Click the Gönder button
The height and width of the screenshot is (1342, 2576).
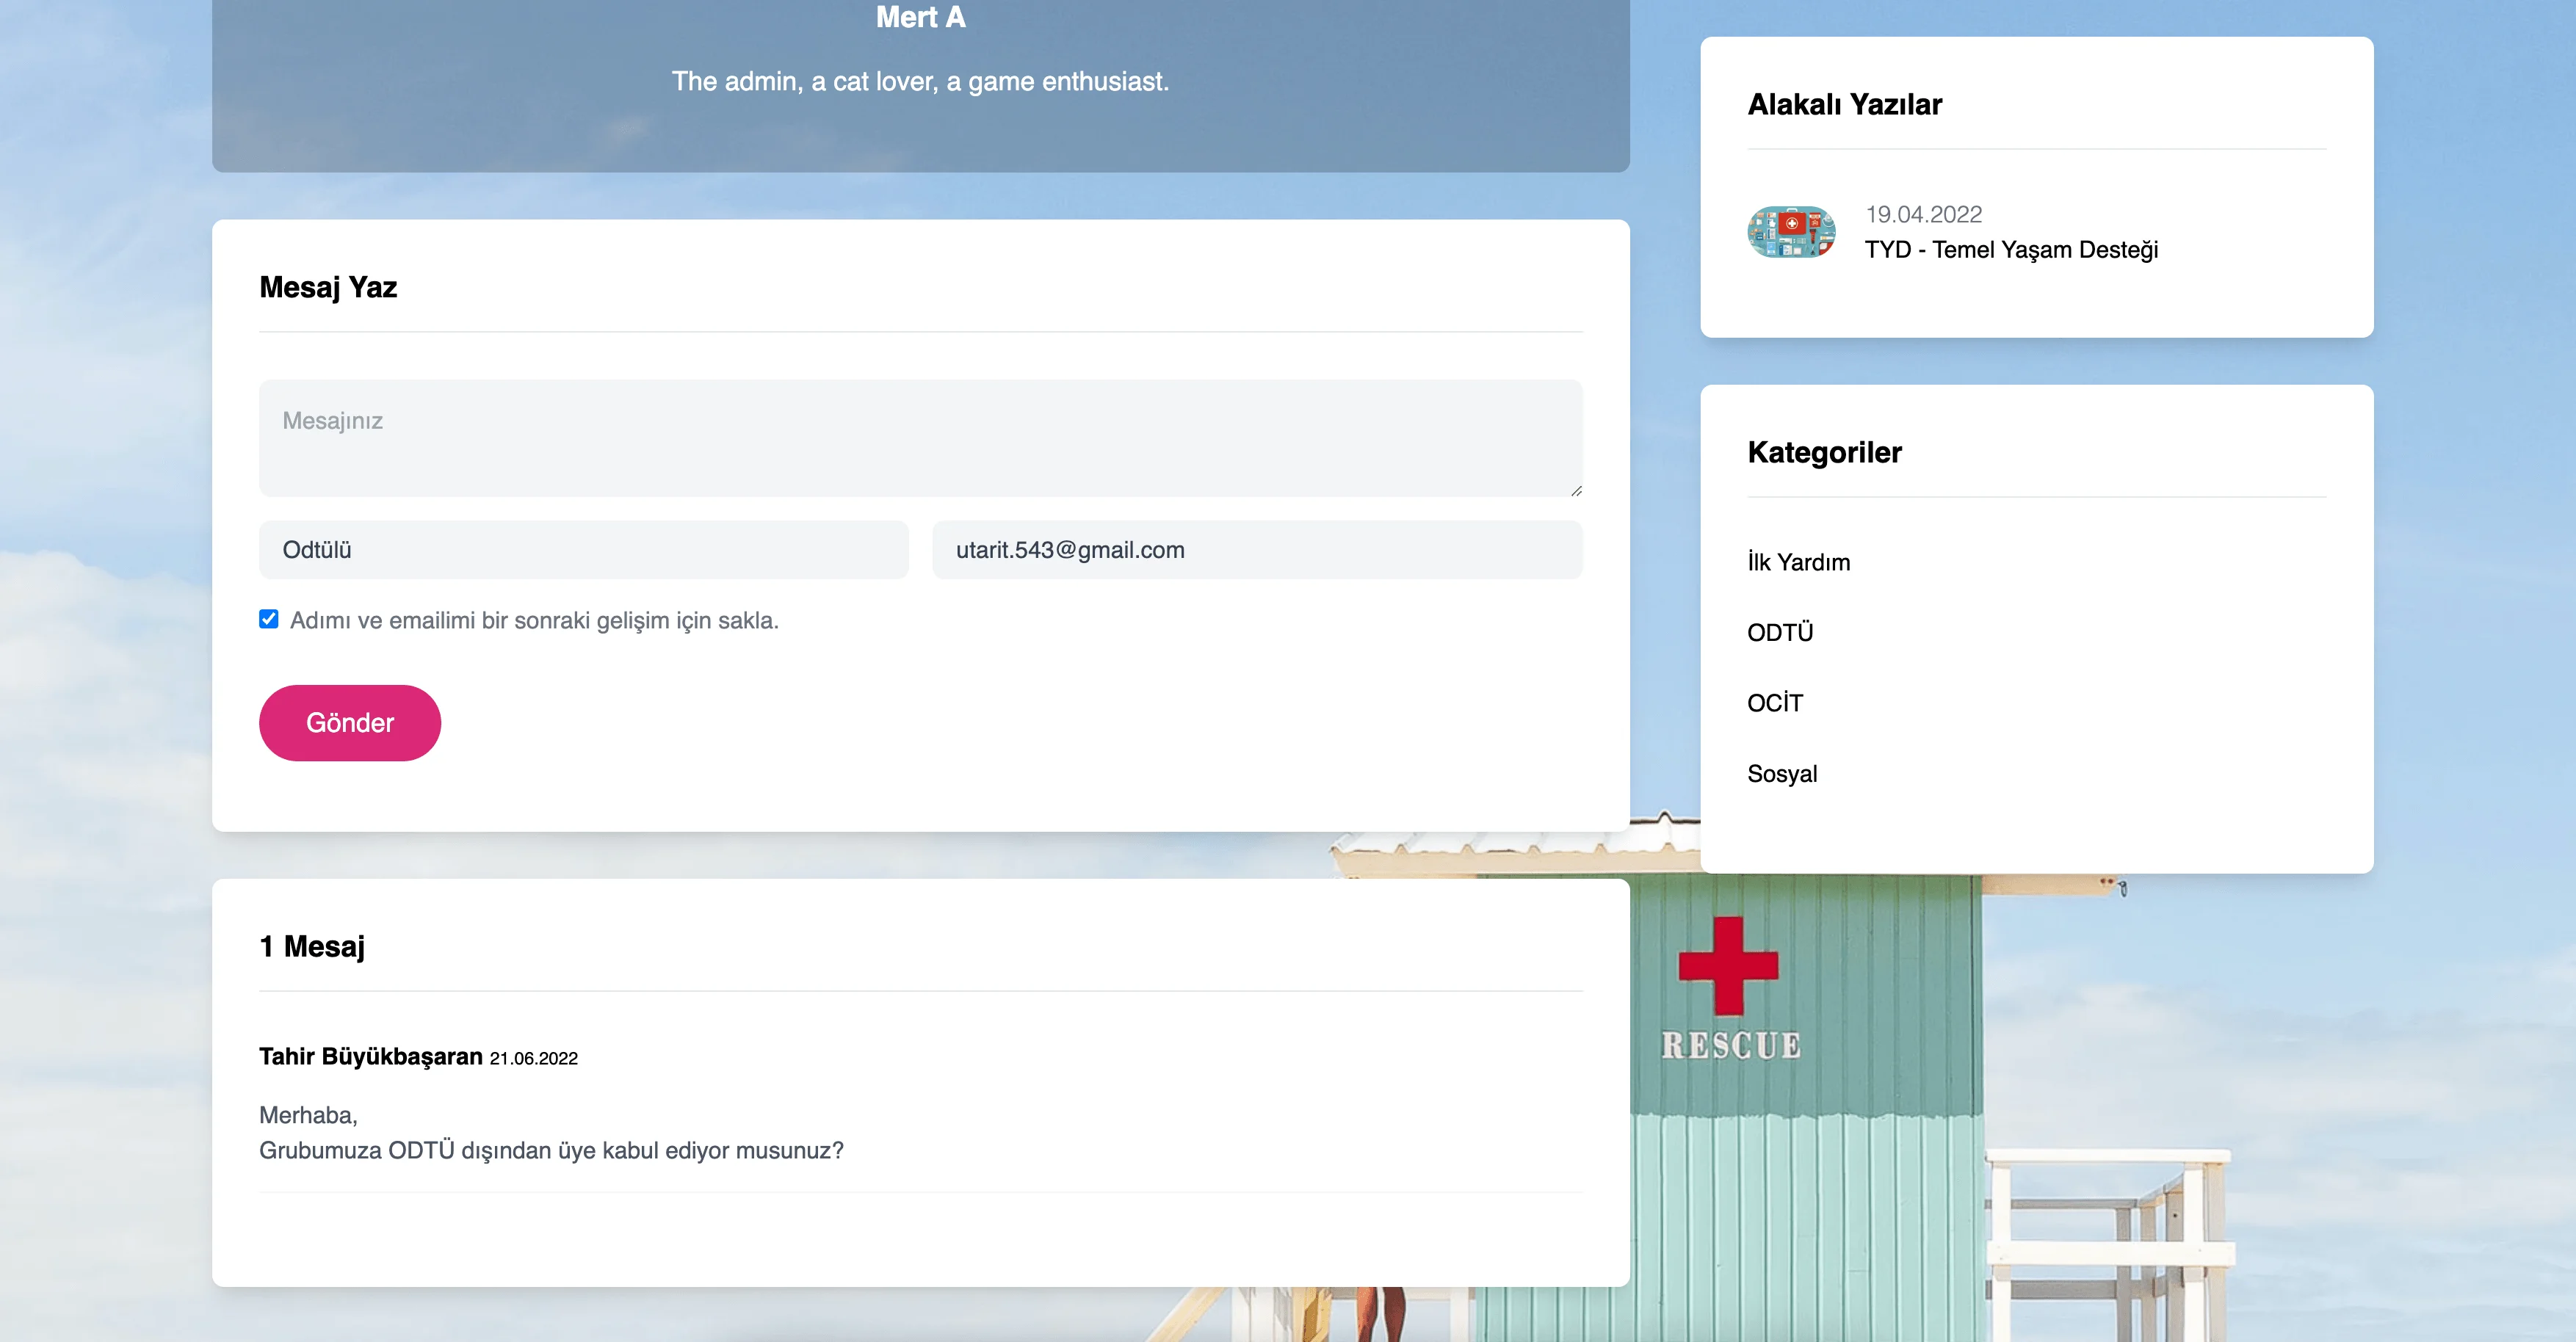tap(349, 722)
